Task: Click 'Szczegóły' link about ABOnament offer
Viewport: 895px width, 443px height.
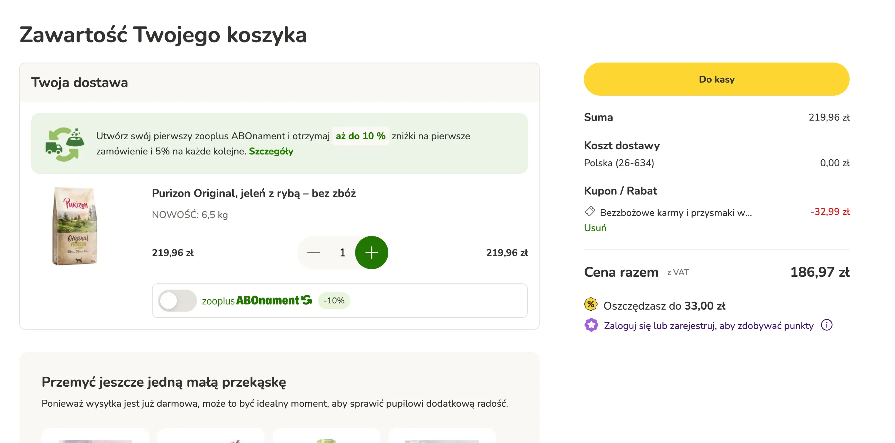Action: [271, 151]
